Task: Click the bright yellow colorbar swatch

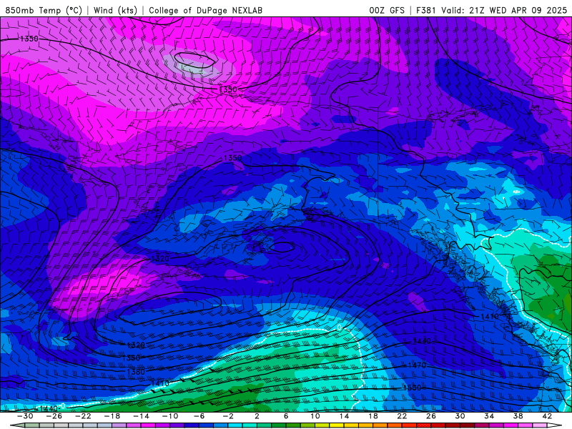Action: click(337, 425)
